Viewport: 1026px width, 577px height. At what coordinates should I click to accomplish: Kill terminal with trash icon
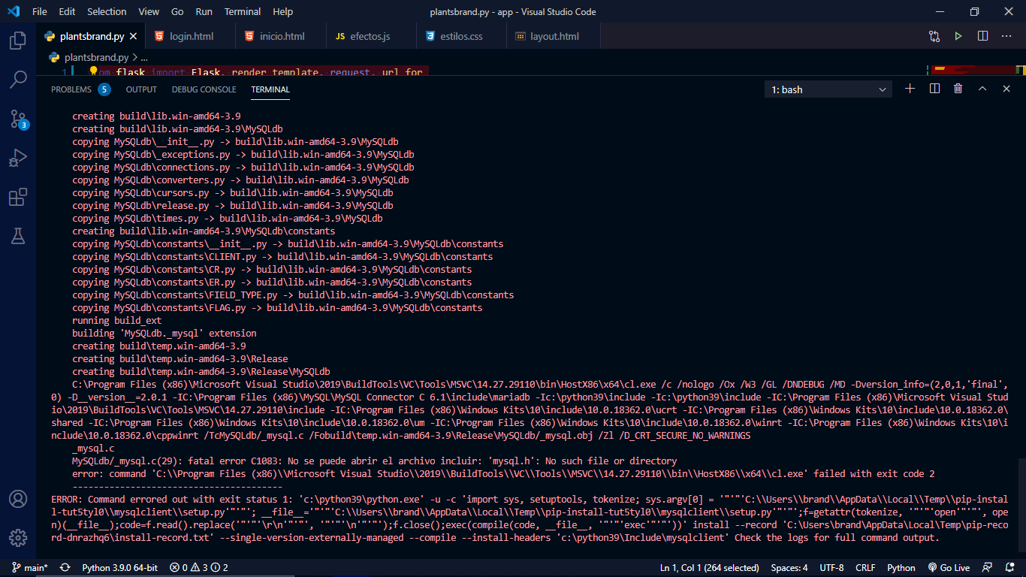[958, 89]
